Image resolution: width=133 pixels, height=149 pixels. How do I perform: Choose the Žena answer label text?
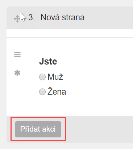(57, 91)
